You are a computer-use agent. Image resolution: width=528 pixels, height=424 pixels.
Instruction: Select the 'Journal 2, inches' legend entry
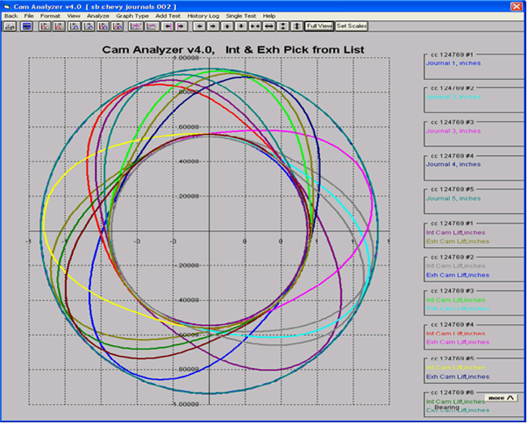point(453,97)
